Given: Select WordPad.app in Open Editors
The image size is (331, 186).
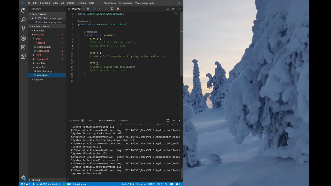Looking at the screenshot, I should coord(45,22).
